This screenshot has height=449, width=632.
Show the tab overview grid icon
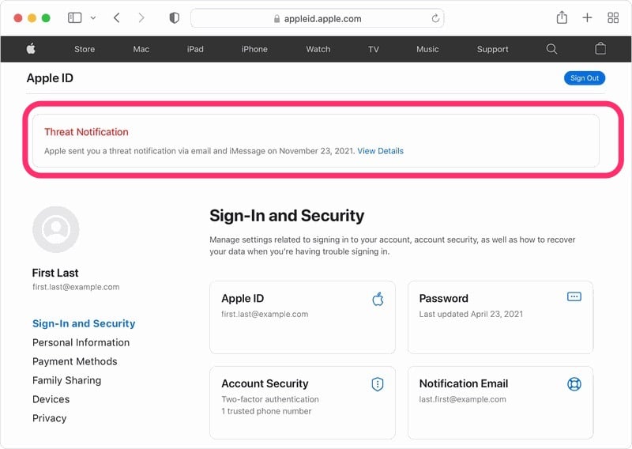click(x=613, y=17)
